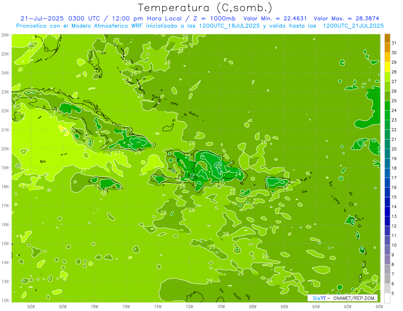Click the '22N' latitude axis label
Viewport: 403px width, 311px height.
point(5,111)
